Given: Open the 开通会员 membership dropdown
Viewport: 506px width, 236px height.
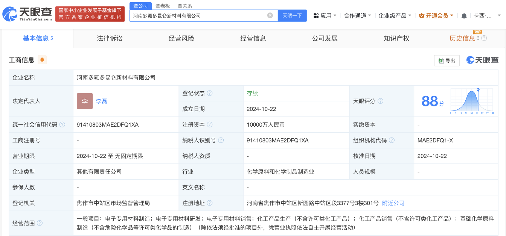Looking at the screenshot, I should tap(436, 16).
